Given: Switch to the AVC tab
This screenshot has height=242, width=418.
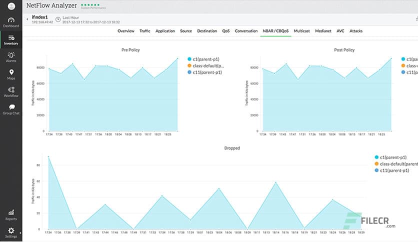Looking at the screenshot, I should (x=340, y=31).
